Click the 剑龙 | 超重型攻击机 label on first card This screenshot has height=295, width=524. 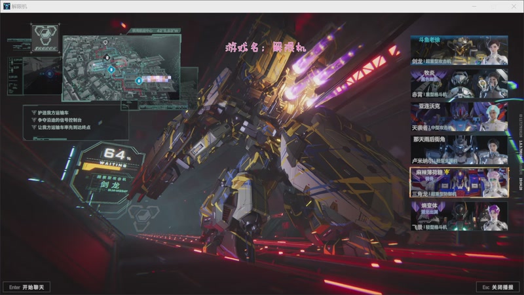[432, 61]
